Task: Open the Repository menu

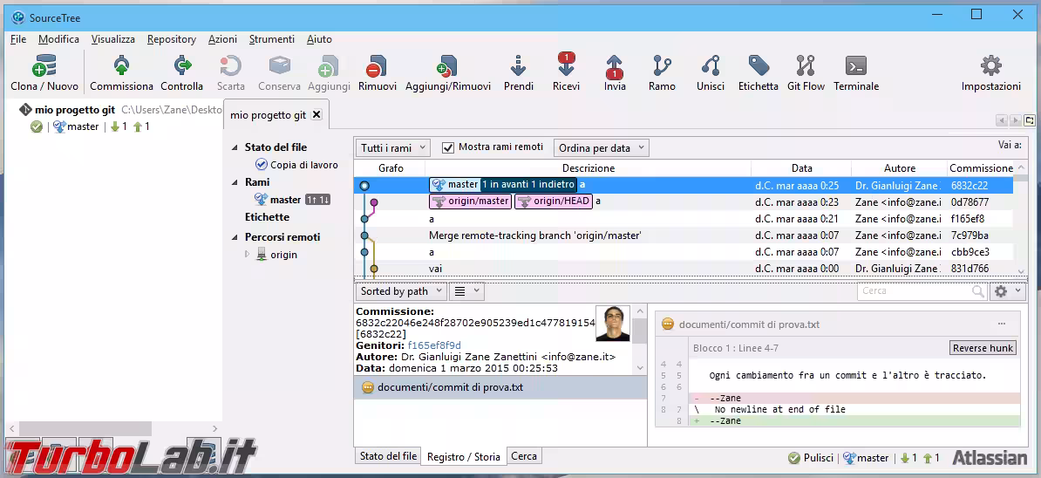Action: tap(171, 39)
